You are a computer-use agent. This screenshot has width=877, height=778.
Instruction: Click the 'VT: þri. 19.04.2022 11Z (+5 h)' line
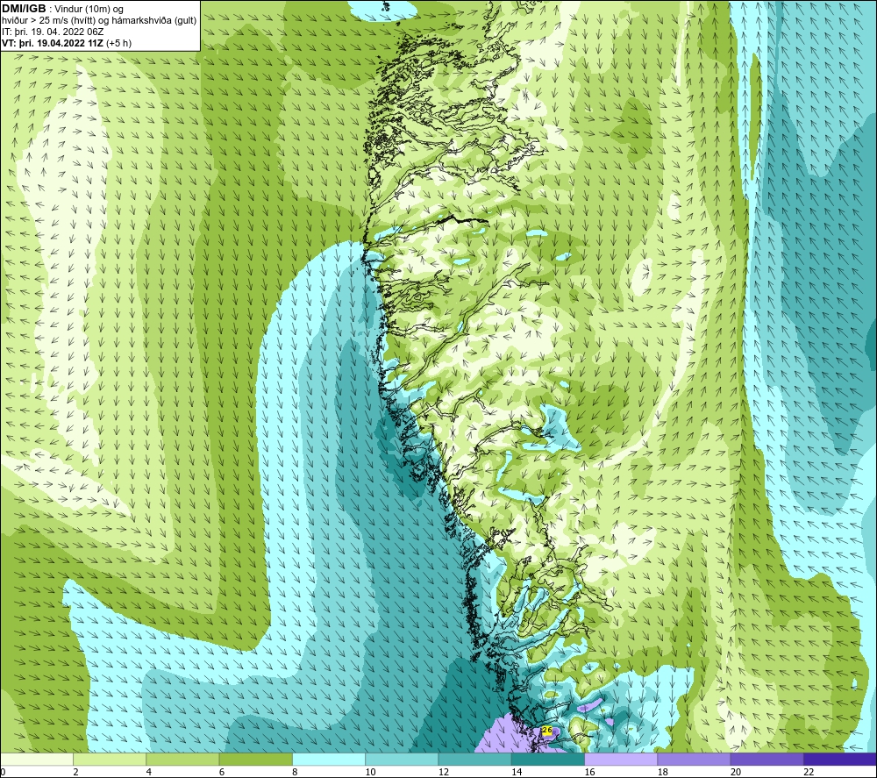[67, 42]
